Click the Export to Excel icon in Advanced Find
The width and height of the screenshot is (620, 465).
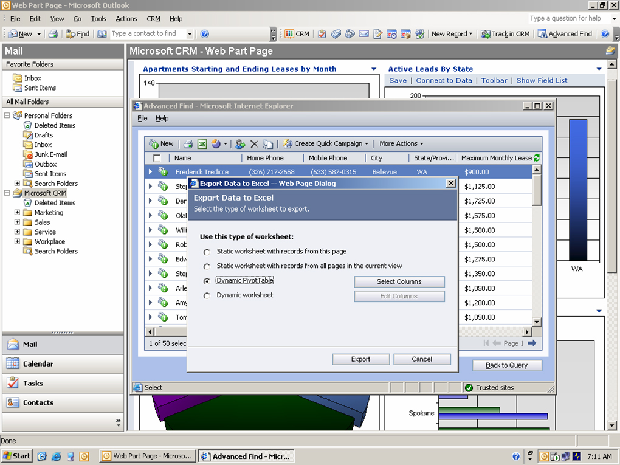click(x=202, y=144)
